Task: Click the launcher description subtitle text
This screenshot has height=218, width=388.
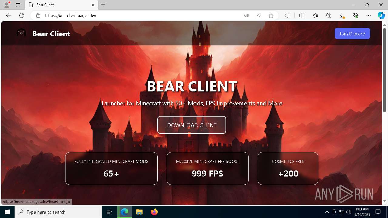Action: click(x=192, y=103)
